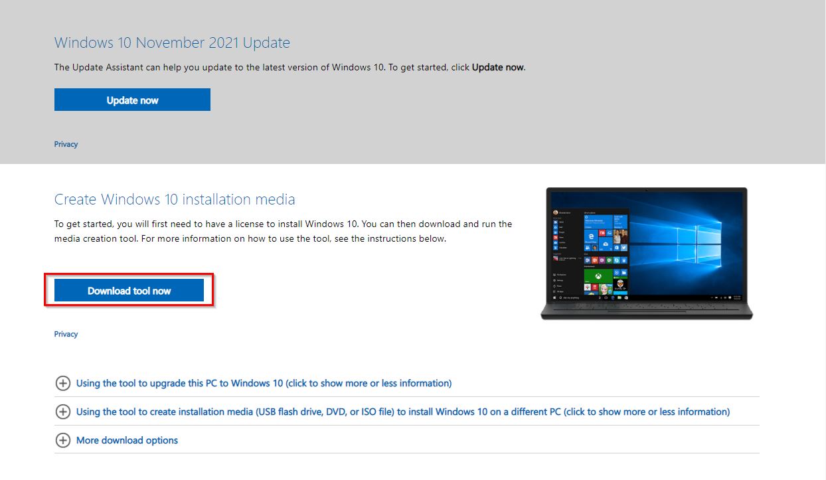Open the Privacy link under Update now
Viewport: 826px width, 480px height.
tap(66, 144)
